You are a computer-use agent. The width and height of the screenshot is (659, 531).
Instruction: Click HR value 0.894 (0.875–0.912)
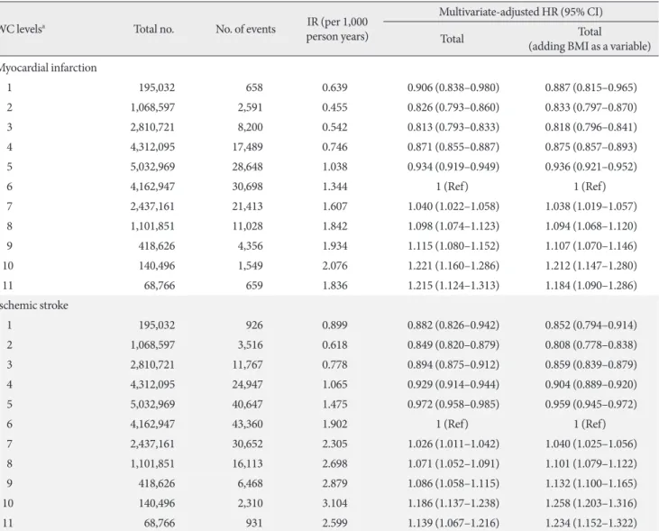pos(453,364)
